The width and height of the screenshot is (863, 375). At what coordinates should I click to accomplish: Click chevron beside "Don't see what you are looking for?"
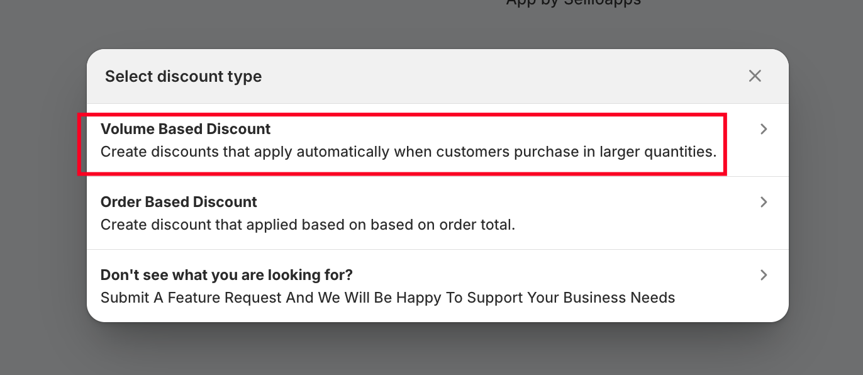[x=764, y=275]
